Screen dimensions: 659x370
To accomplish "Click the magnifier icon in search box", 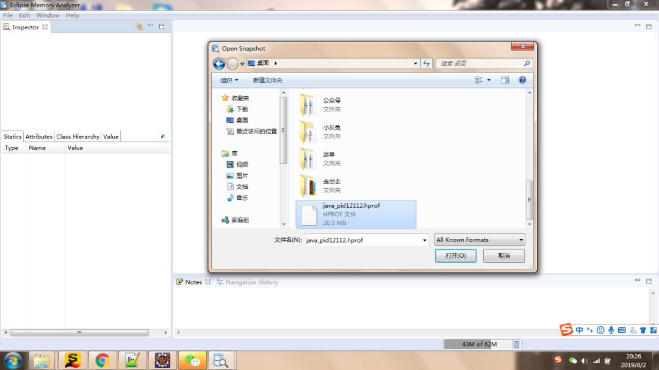I will [527, 63].
